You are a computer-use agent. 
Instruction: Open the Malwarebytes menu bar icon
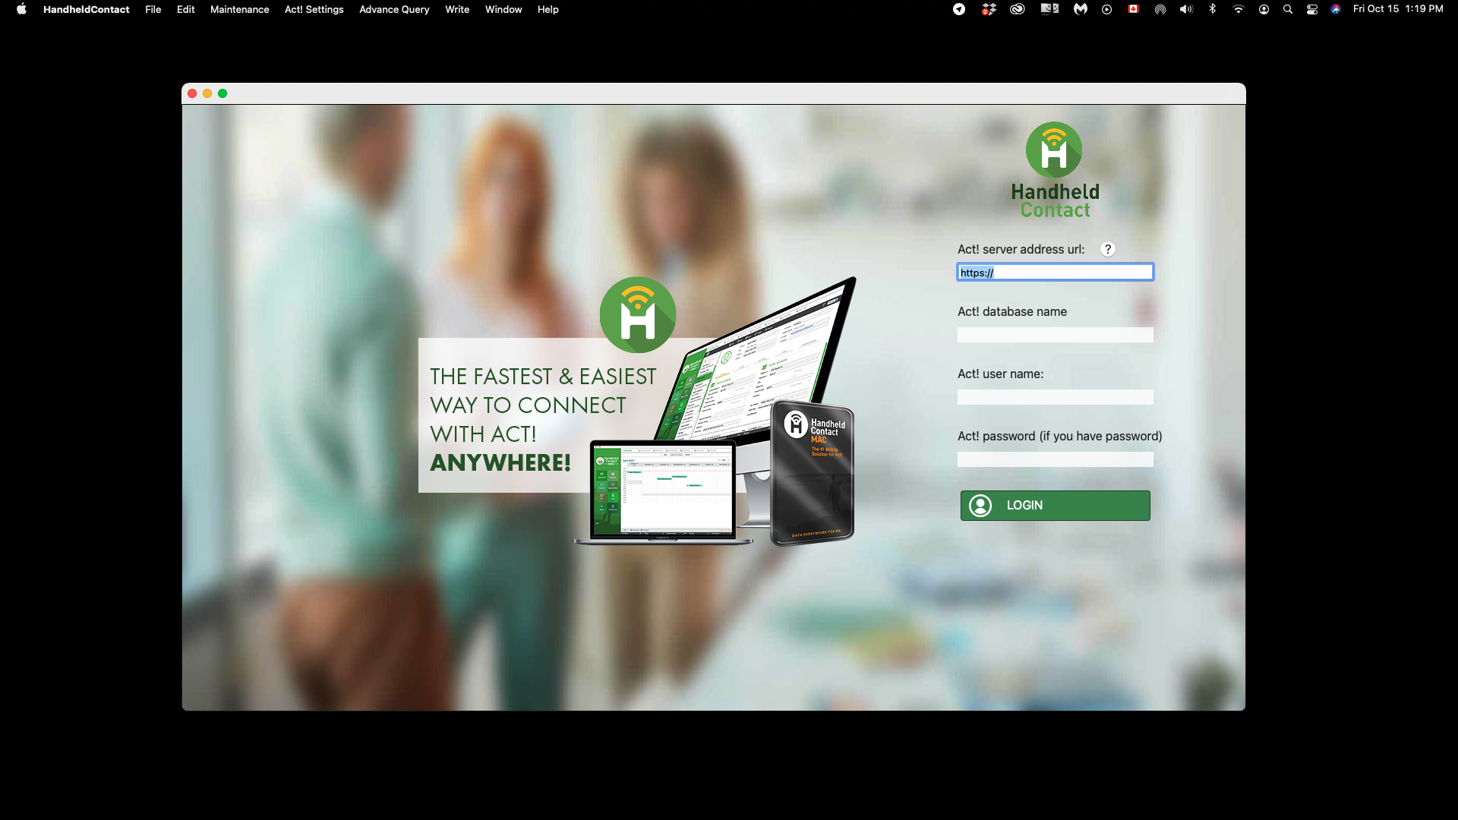tap(1080, 9)
